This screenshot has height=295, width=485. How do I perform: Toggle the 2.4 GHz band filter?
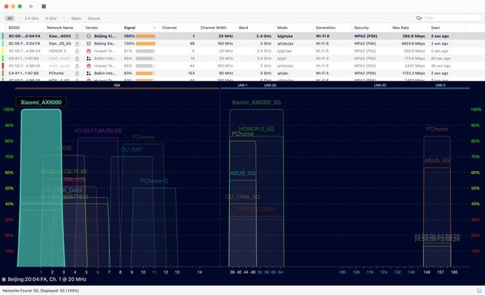tap(32, 18)
